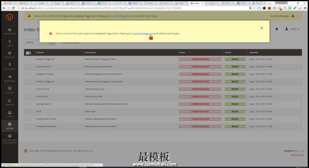Check the Design Config Grid row checkbox
309x168 pixels.
point(29,59)
